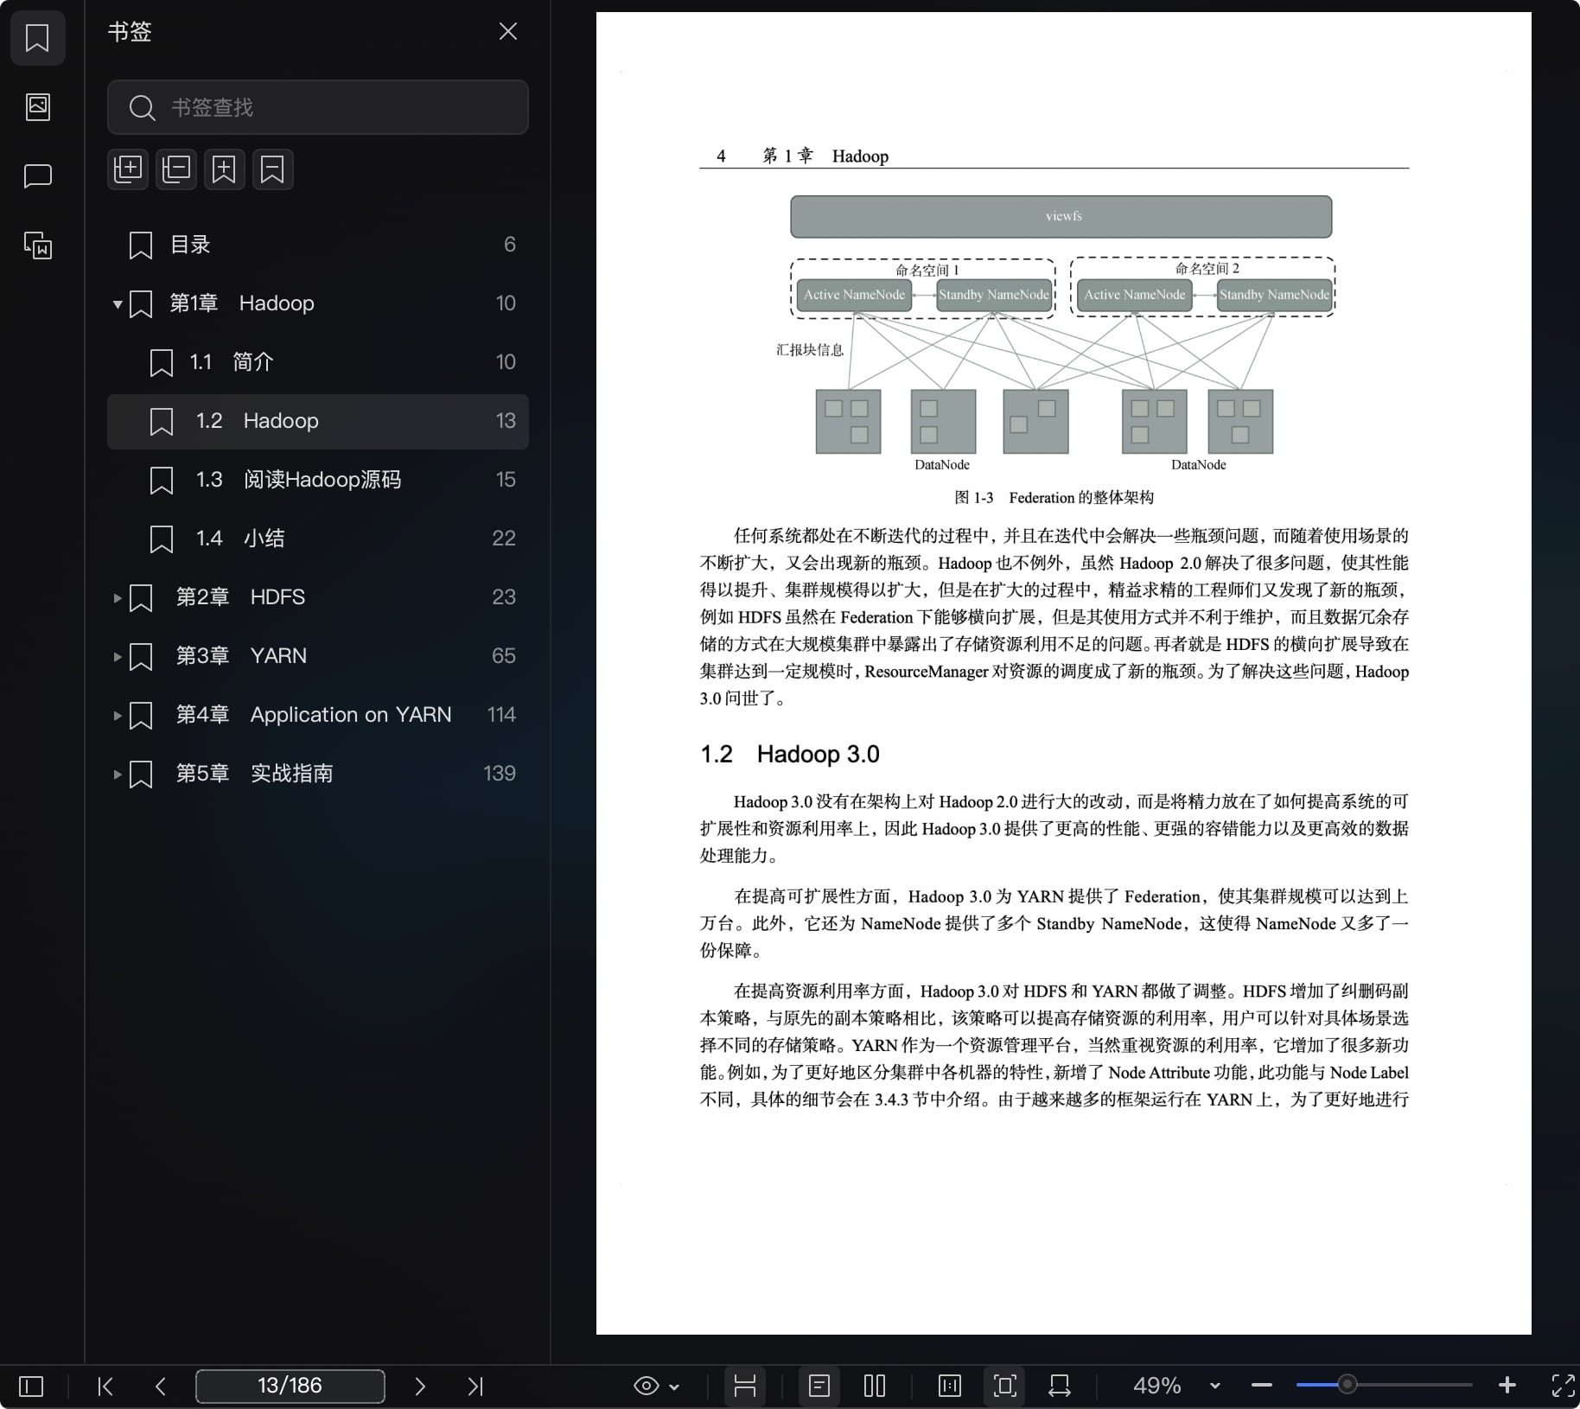Screen dimensions: 1580x1409
Task: Enter full screen mode
Action: point(1563,1386)
